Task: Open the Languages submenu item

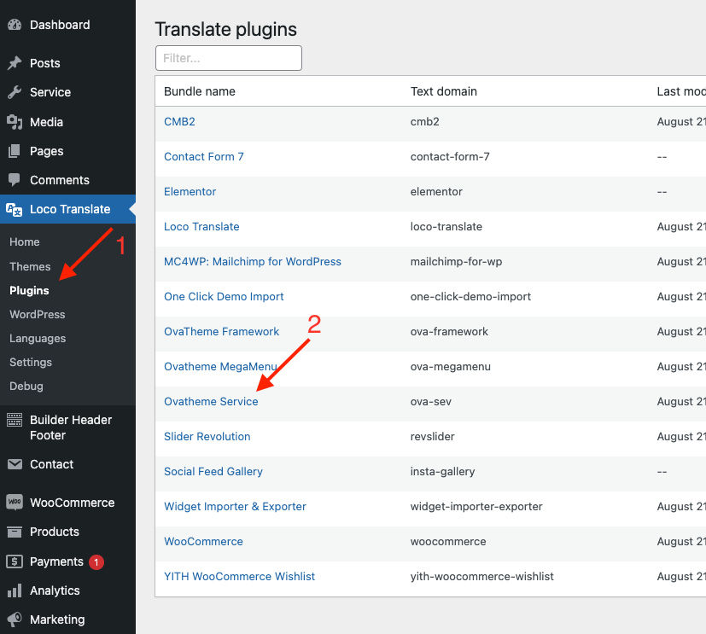Action: [38, 339]
